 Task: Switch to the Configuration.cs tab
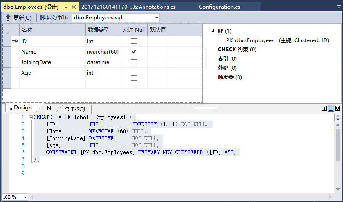(219, 7)
